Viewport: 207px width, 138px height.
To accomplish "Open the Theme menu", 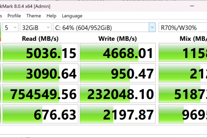I will click(x=34, y=16).
